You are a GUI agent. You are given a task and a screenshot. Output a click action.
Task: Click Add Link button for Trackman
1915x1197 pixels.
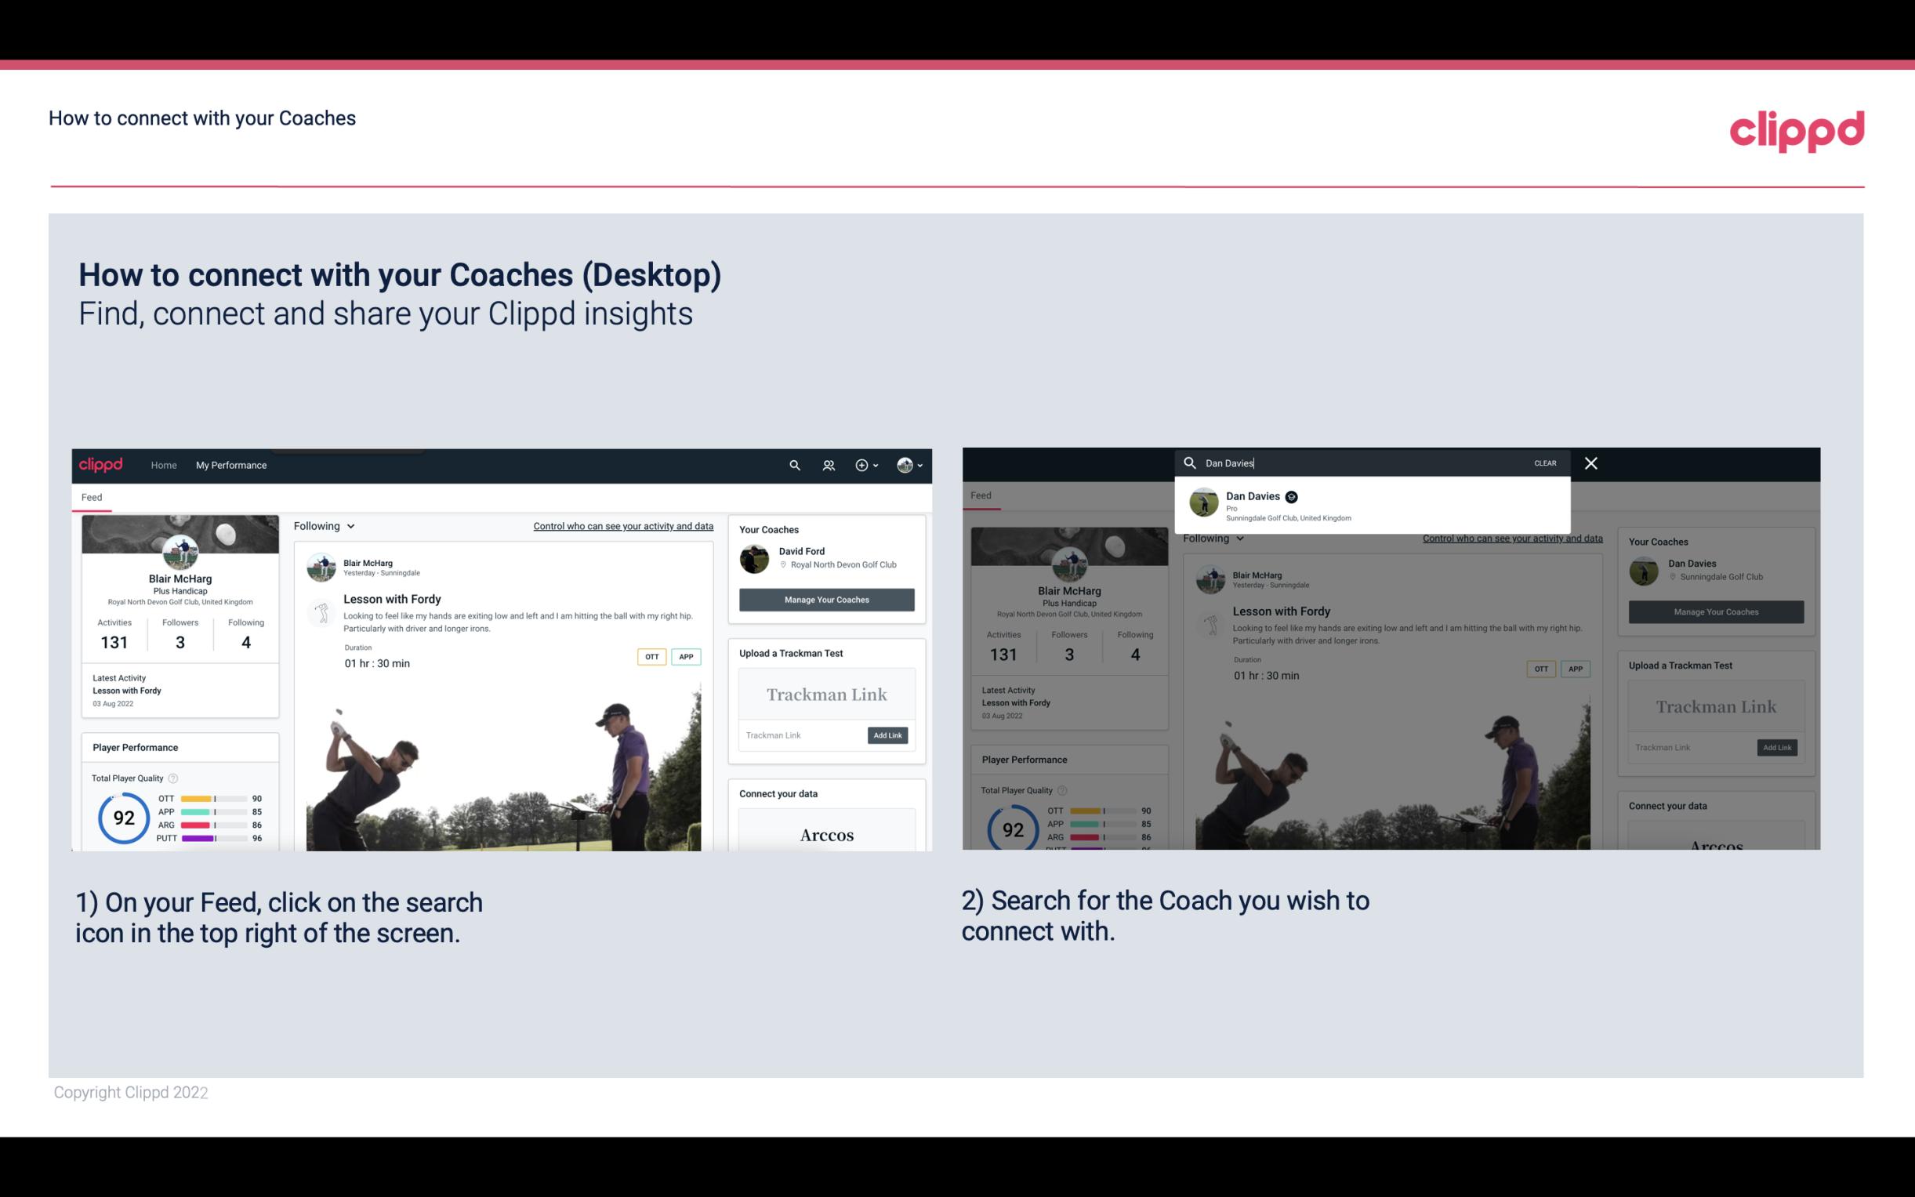pyautogui.click(x=887, y=735)
